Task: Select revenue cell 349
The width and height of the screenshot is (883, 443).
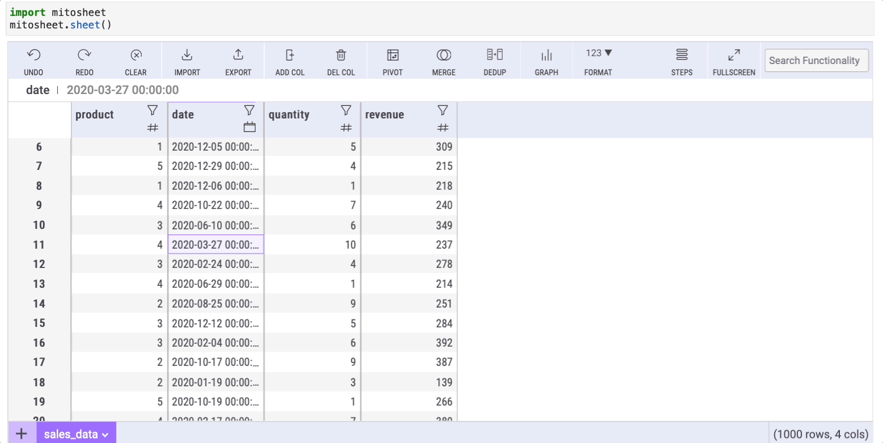Action: click(409, 225)
